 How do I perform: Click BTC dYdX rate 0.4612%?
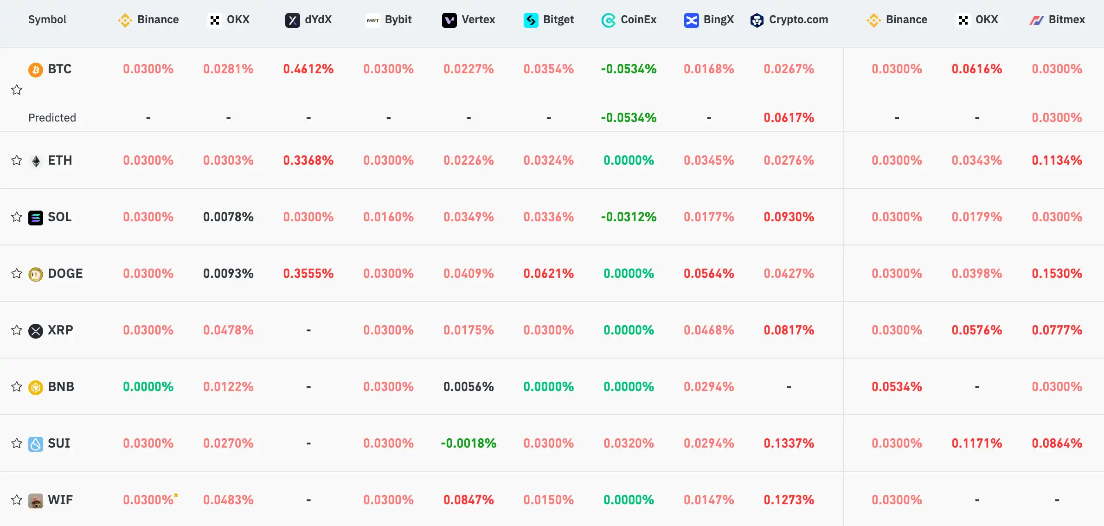click(x=308, y=69)
